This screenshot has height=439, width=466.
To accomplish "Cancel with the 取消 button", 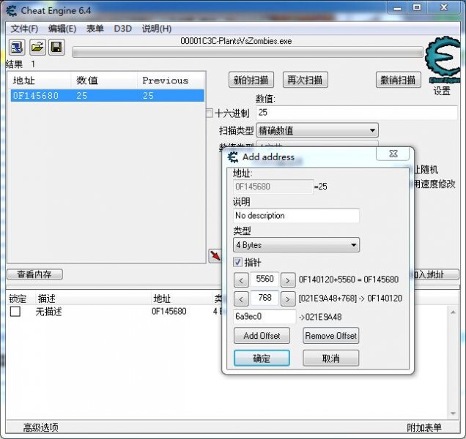I will click(x=330, y=359).
